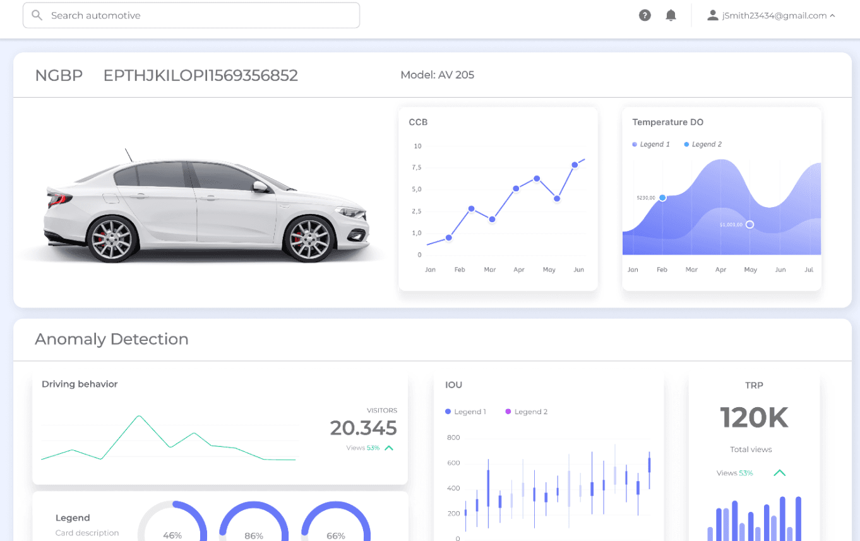
Task: Click inside the Search automotive field
Action: coord(202,15)
